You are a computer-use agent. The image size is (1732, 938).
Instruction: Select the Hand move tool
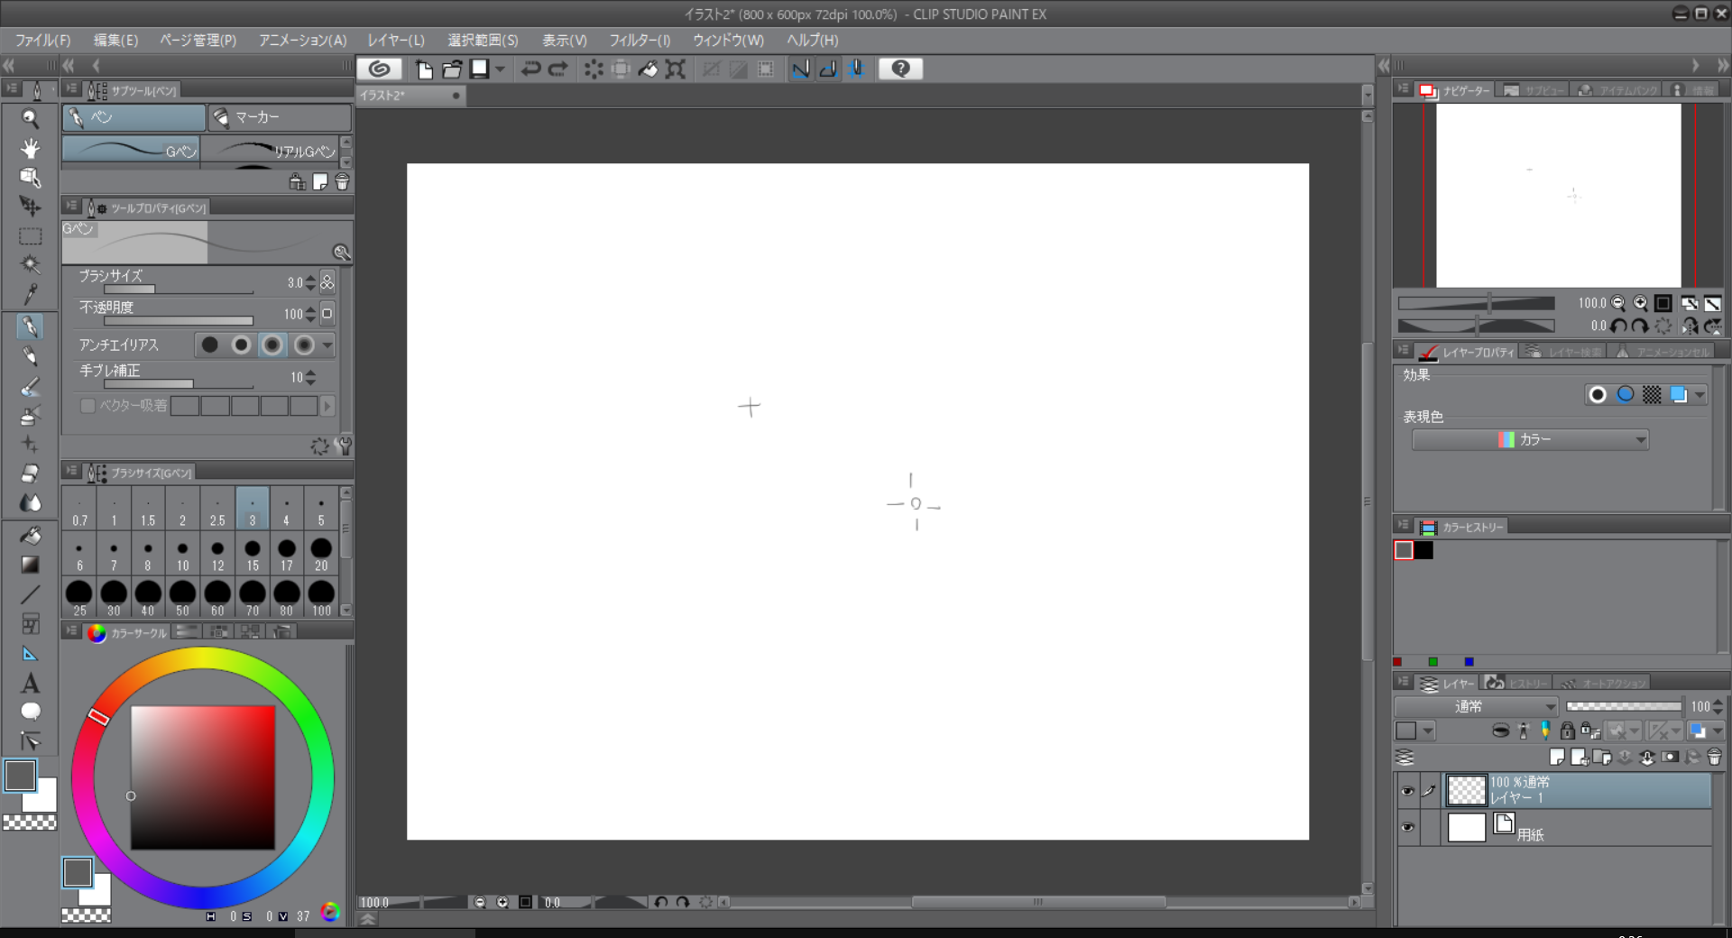point(30,148)
